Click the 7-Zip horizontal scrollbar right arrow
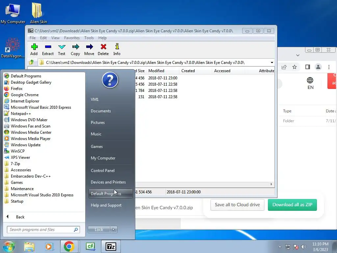337x253 pixels. pos(271,184)
